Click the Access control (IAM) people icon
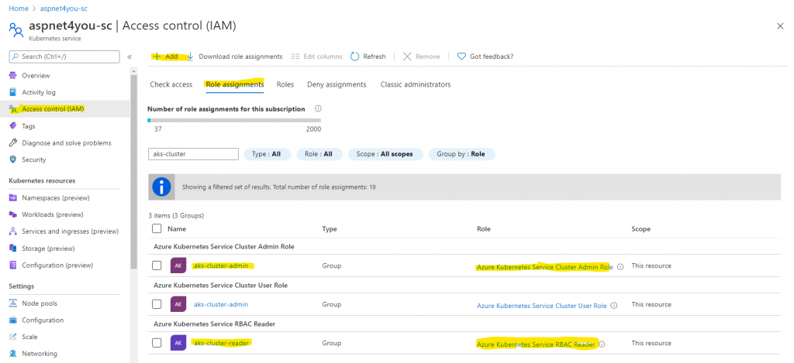Viewport: 794px width, 363px height. coord(13,109)
